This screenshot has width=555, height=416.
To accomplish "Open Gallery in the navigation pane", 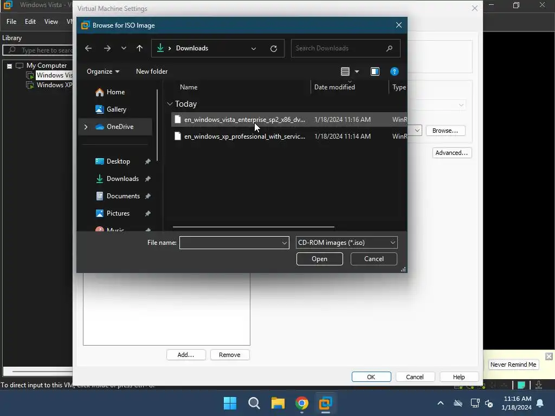I will coord(116,109).
